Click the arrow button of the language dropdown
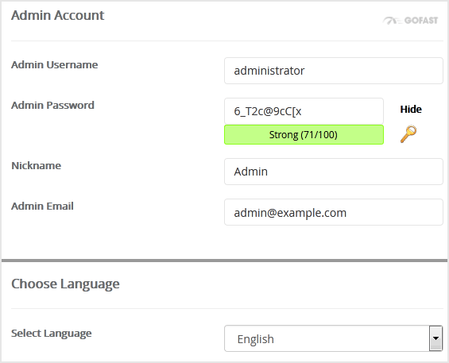The image size is (449, 363). [435, 338]
